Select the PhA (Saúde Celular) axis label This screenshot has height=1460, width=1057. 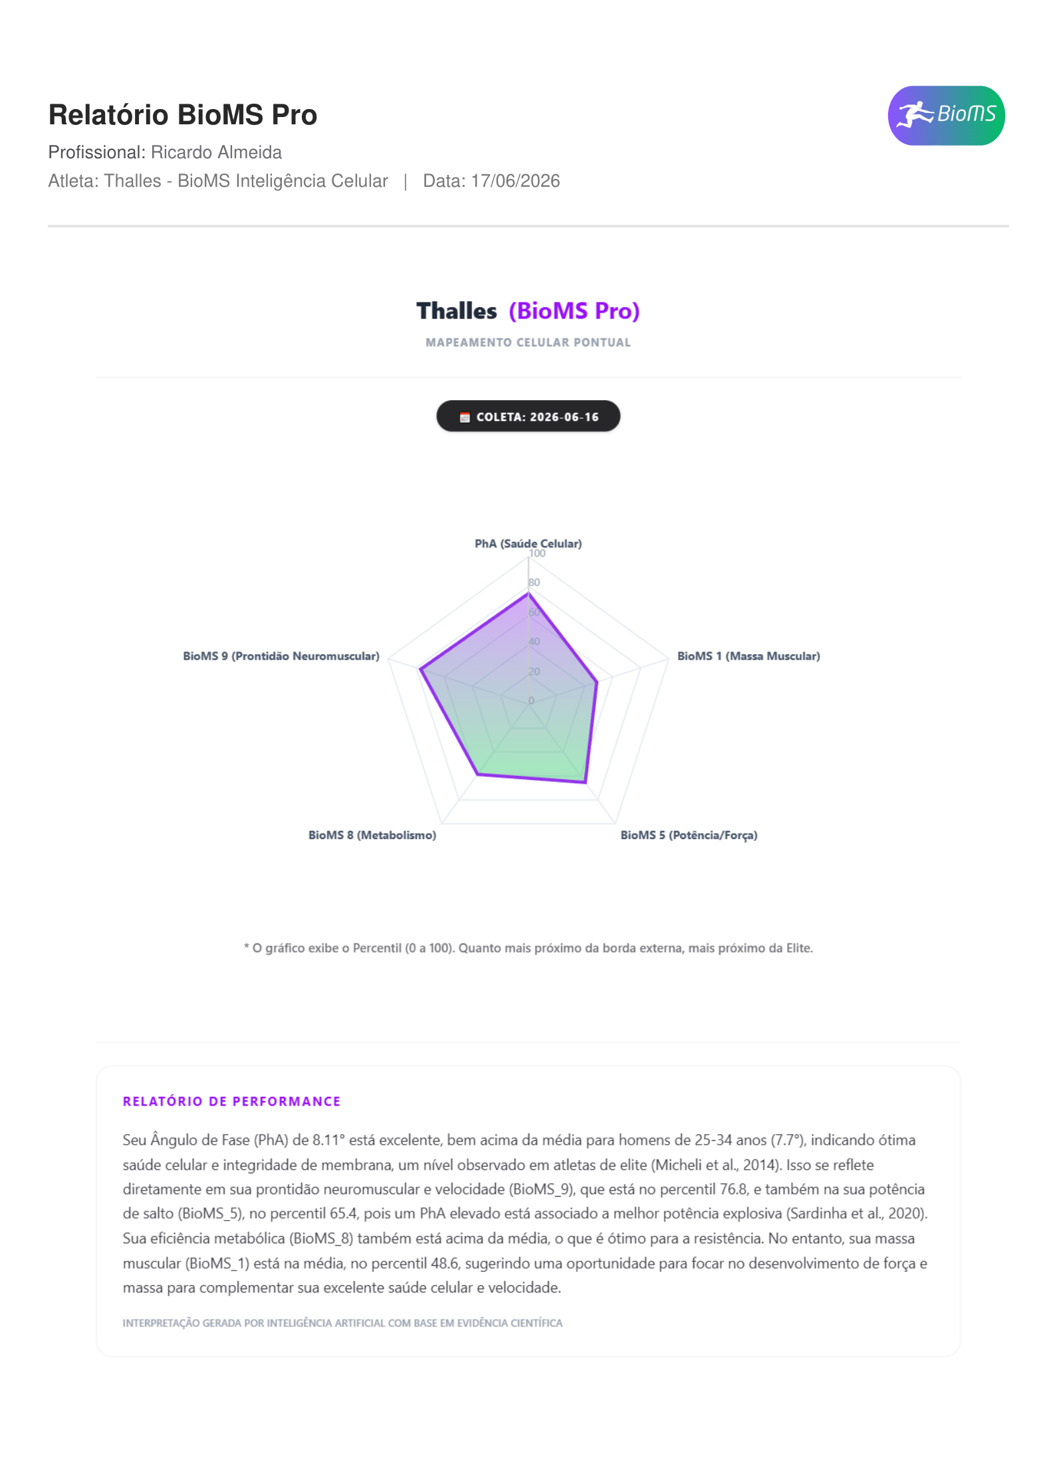[x=528, y=543]
